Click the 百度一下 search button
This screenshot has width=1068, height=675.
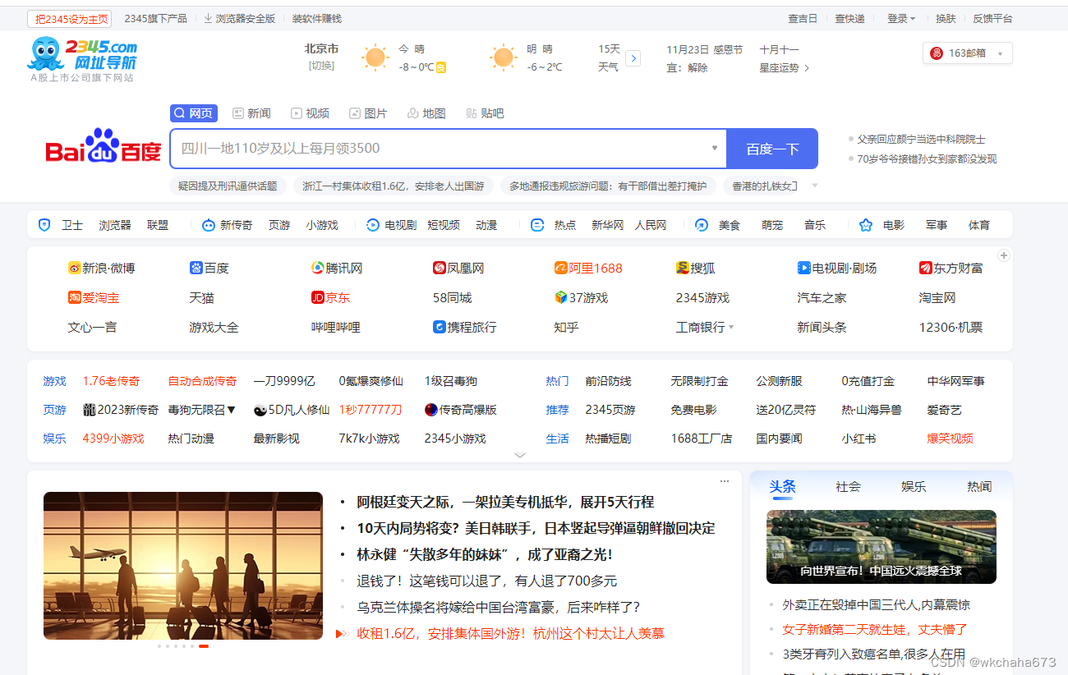pyautogui.click(x=772, y=149)
